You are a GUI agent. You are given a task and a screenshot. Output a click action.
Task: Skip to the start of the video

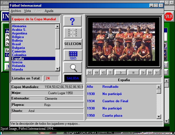[90, 72]
